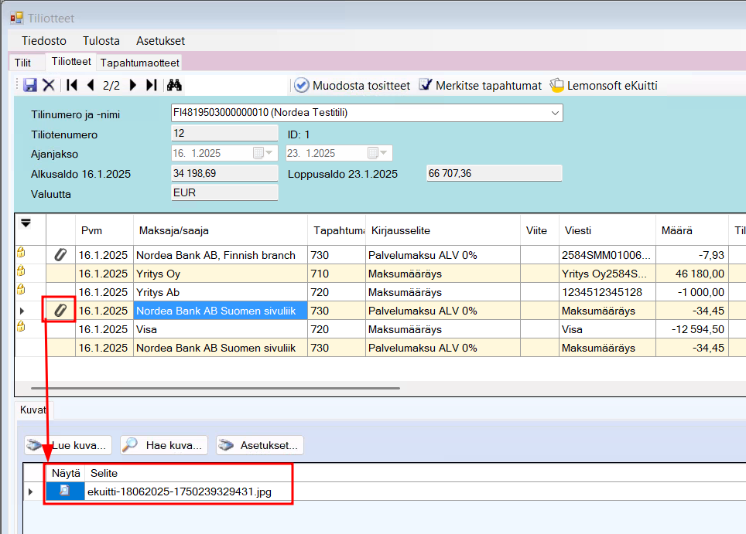Select the Visa transaction row
Image resolution: width=746 pixels, height=534 pixels.
221,329
